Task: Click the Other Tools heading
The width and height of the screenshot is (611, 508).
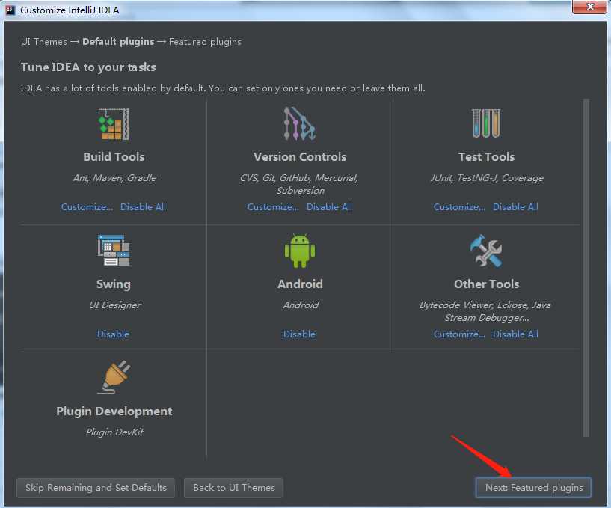Action: [486, 284]
